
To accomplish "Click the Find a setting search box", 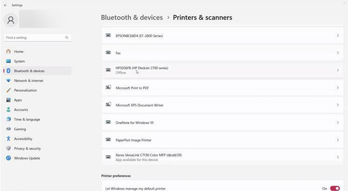I will [34, 38].
